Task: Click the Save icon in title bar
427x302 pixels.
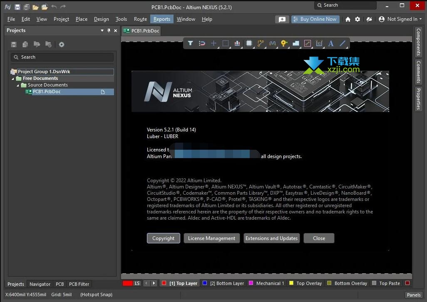Action: [17, 7]
